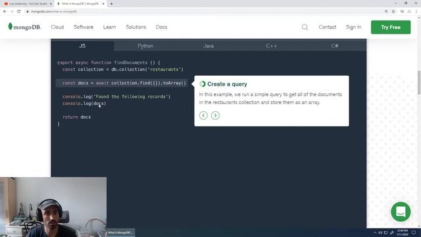Click the Sign In link
Viewport: 421px width, 237px height.
click(353, 27)
